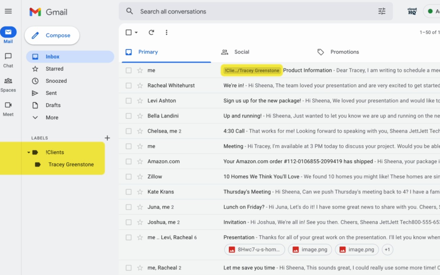
Task: Switch to the Social tab
Action: pos(235,52)
